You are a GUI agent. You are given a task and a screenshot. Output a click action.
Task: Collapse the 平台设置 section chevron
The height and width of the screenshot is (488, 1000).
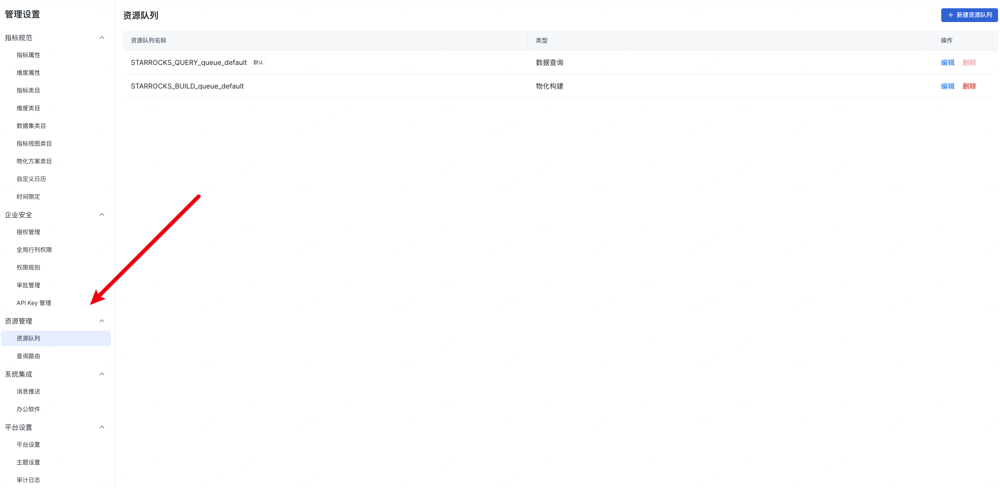[102, 427]
